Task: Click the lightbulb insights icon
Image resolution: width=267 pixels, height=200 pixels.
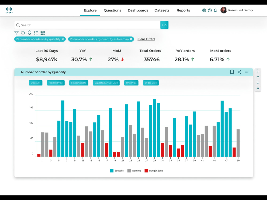Action: click(x=29, y=33)
